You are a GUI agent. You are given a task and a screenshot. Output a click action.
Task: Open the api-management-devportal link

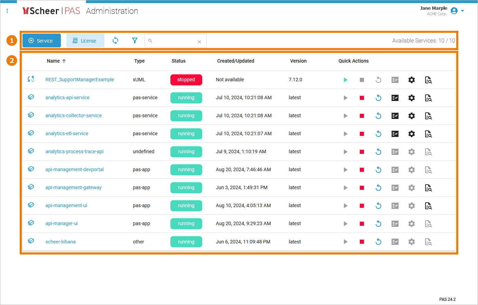coord(74,169)
